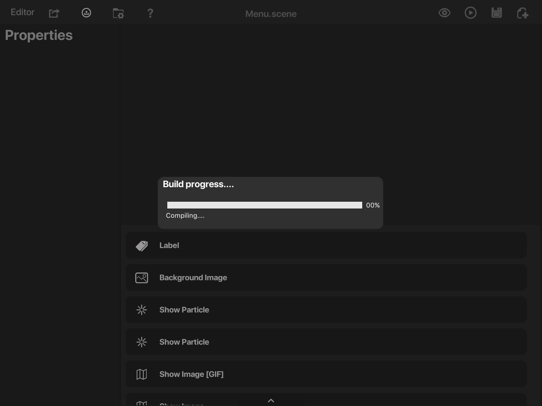Viewport: 542px width, 406px height.
Task: Click the add new file icon
Action: [x=523, y=13]
